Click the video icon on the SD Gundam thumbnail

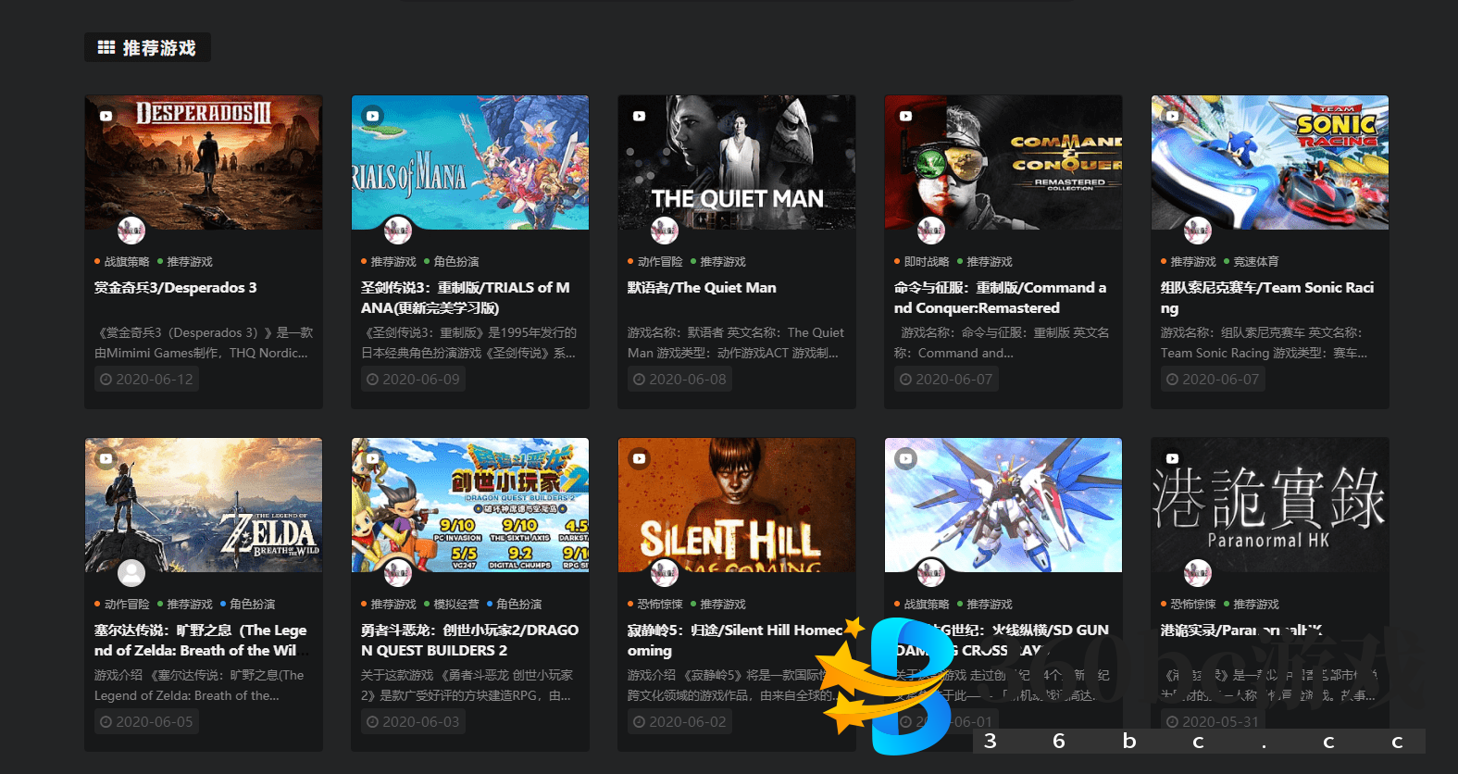(905, 458)
